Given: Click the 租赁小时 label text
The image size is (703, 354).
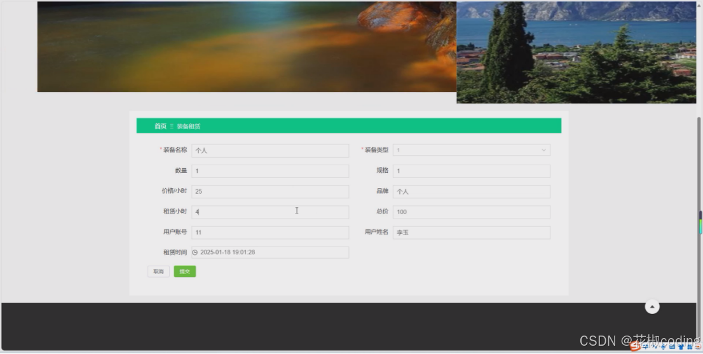Looking at the screenshot, I should pyautogui.click(x=175, y=212).
